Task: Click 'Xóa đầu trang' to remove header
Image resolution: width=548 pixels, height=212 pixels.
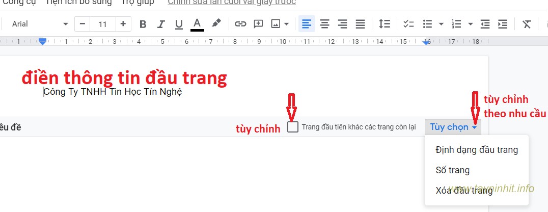Action: tap(464, 191)
